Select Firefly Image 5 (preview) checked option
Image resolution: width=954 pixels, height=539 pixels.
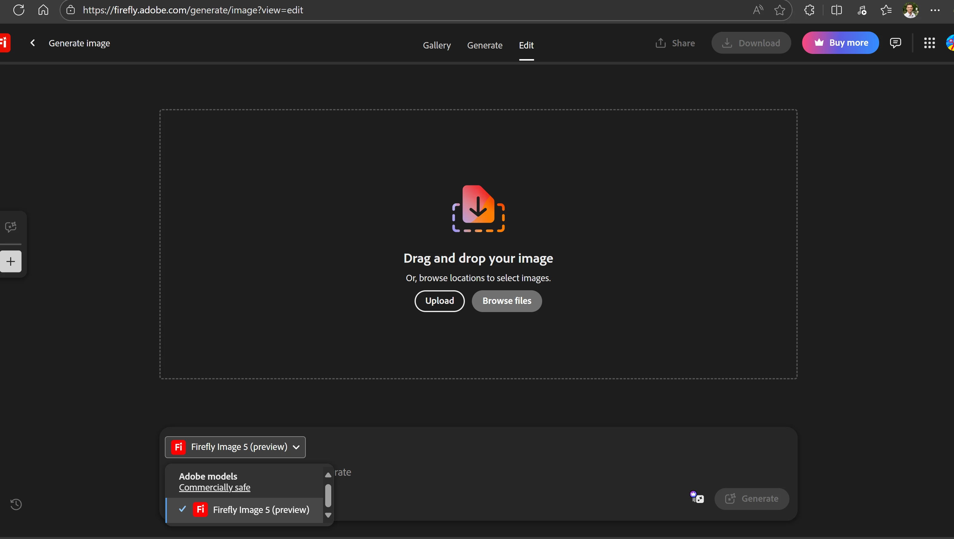(261, 510)
